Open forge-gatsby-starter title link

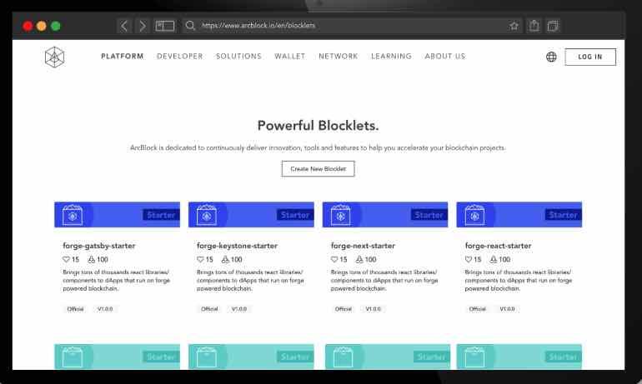click(98, 246)
